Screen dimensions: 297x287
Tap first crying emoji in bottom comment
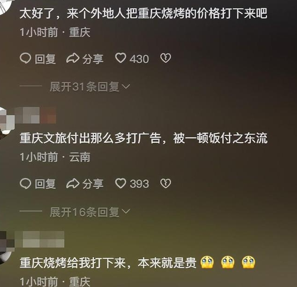pos(207,262)
